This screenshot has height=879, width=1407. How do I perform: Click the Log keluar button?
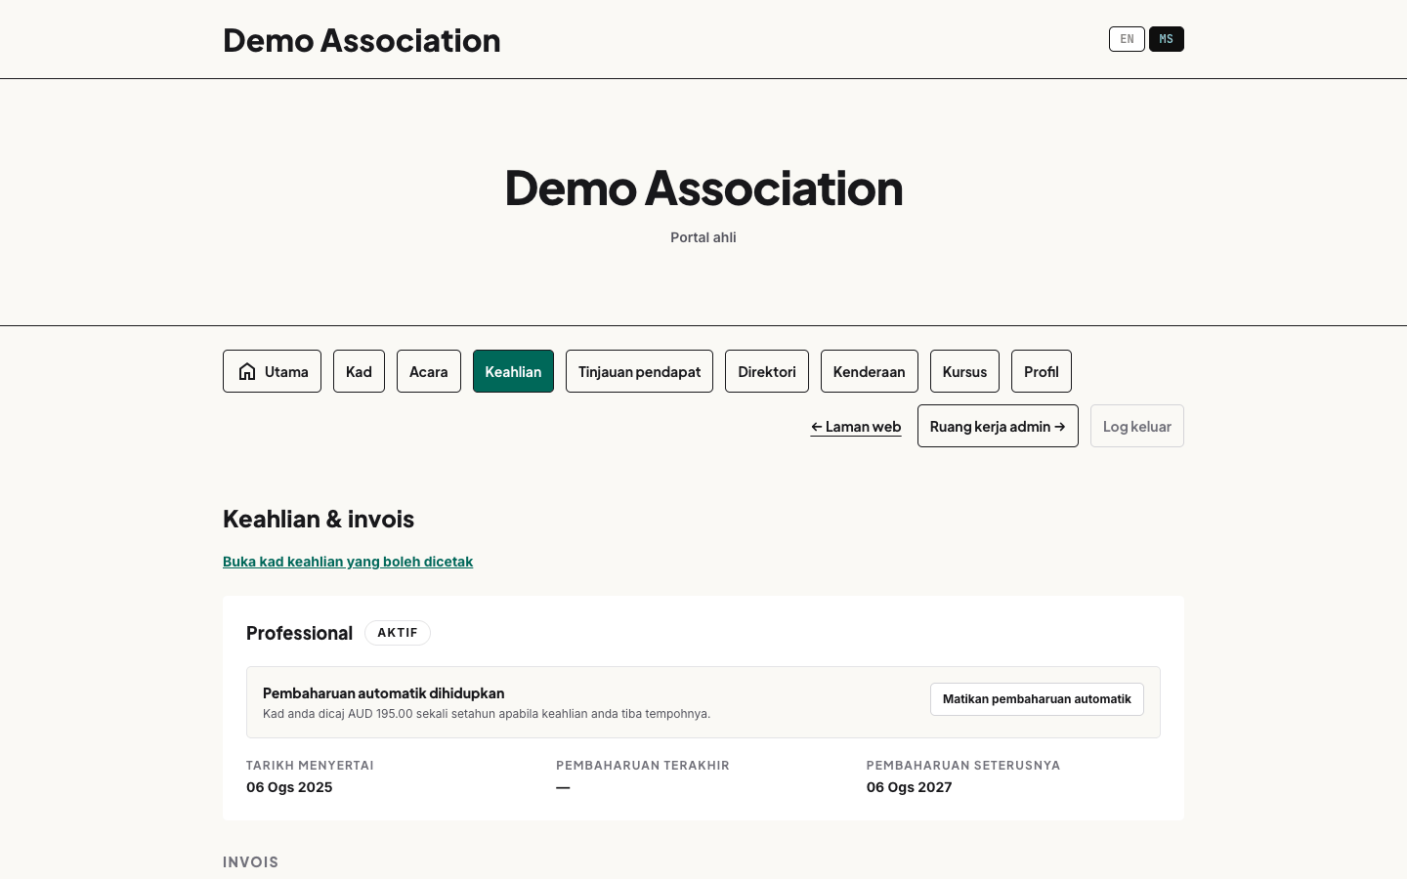(1137, 426)
